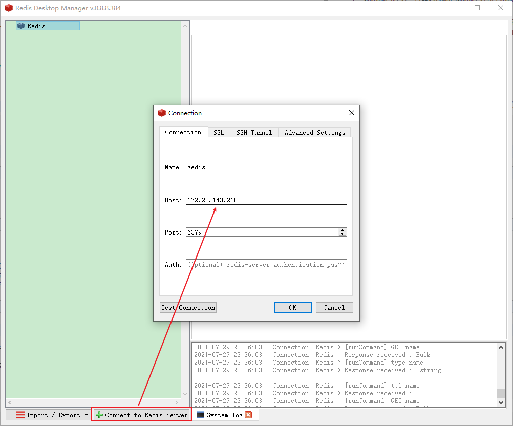Select the Connection tab in the dialog
513x426 pixels.
[x=183, y=132]
